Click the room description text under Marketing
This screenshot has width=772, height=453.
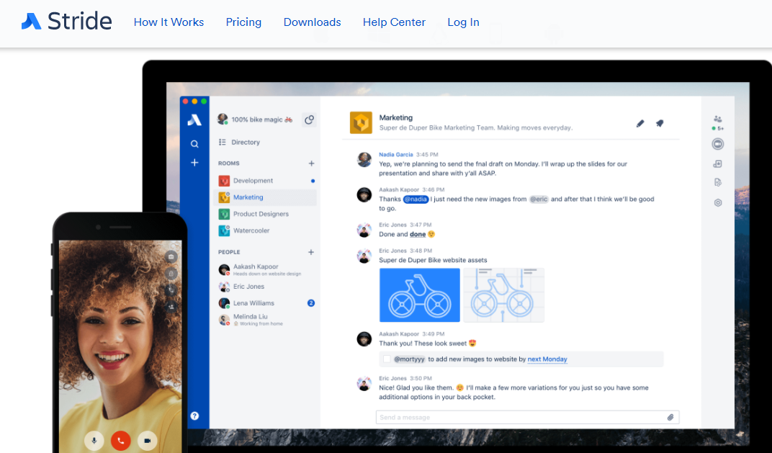click(x=475, y=128)
